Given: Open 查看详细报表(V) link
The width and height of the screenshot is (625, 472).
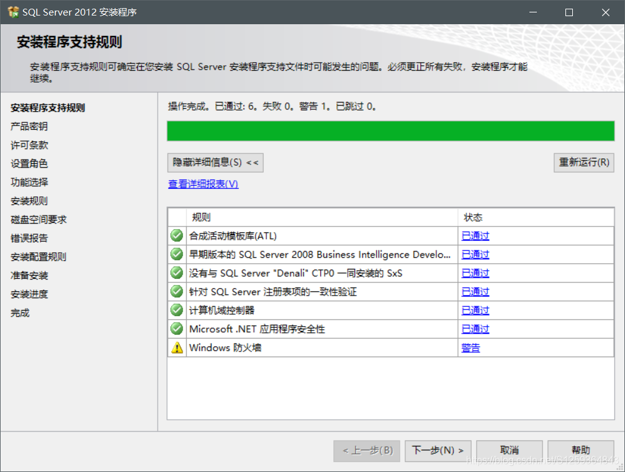Looking at the screenshot, I should tap(204, 184).
